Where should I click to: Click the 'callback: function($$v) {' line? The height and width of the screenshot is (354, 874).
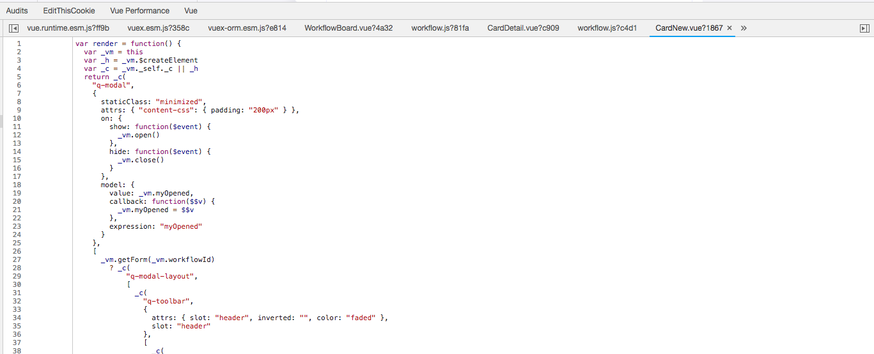tap(162, 201)
